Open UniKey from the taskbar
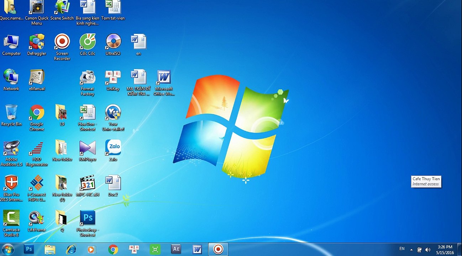 pyautogui.click(x=134, y=249)
